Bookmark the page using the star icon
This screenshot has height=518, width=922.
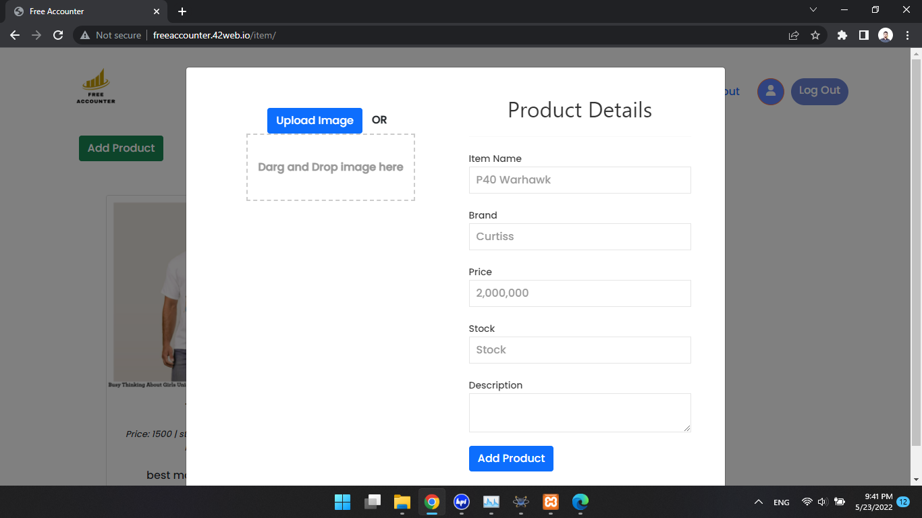816,35
